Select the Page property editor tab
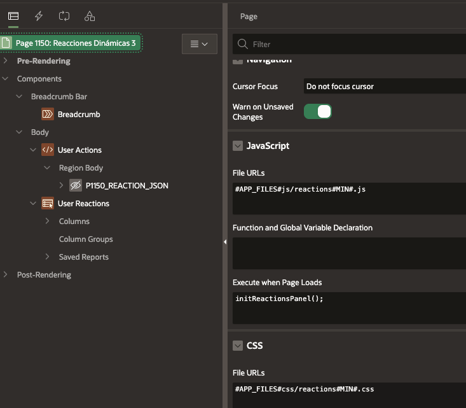The image size is (466, 408). click(249, 17)
